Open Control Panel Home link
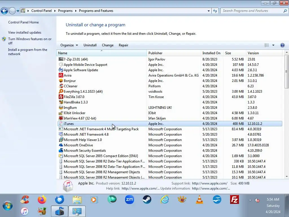Screen dimensions: 289x217 point(23,22)
